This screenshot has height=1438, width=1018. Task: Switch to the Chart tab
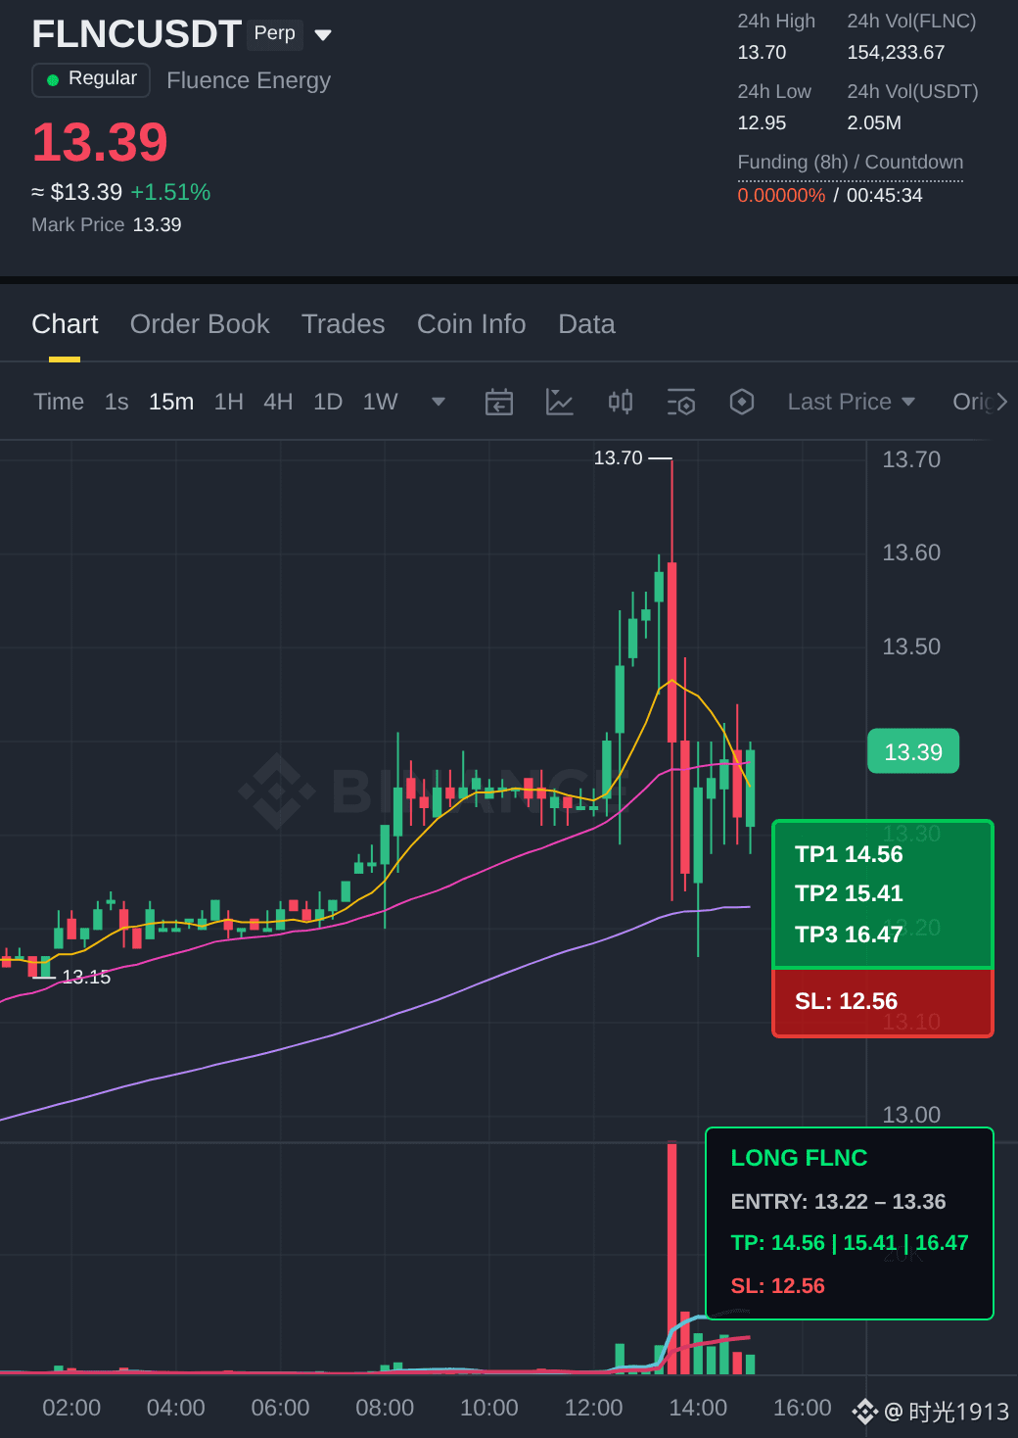click(65, 324)
